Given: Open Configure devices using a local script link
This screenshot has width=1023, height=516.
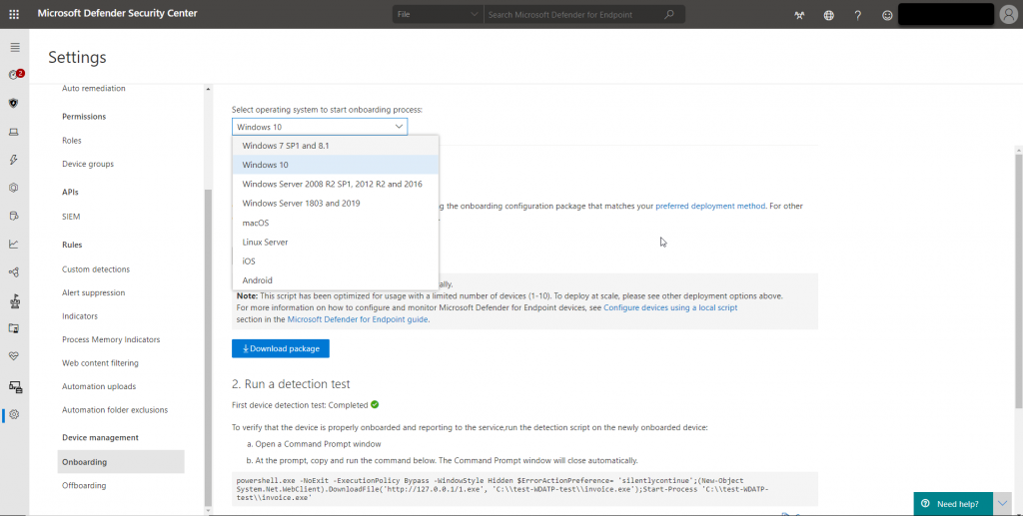Looking at the screenshot, I should coord(670,307).
